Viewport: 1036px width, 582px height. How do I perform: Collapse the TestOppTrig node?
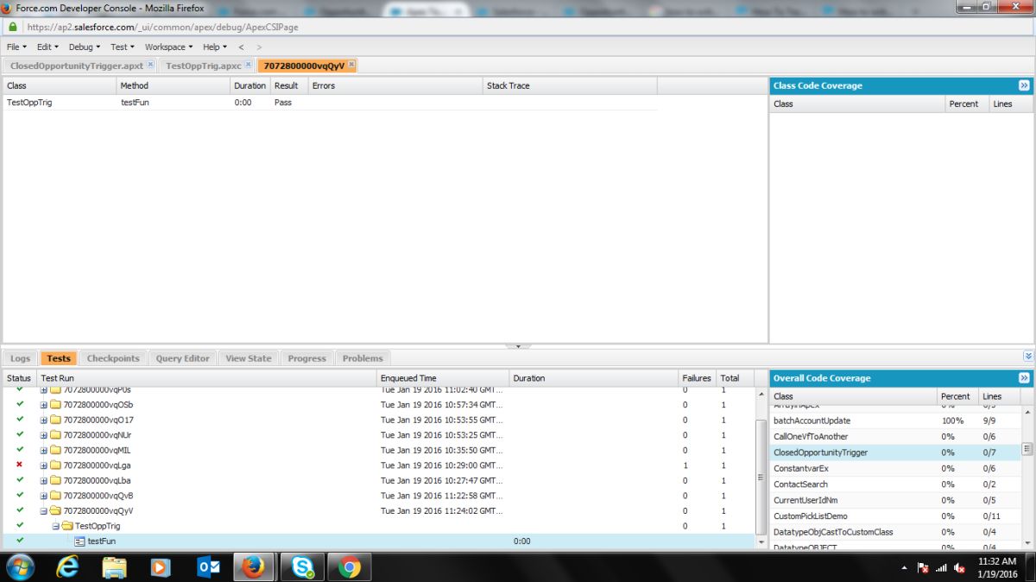55,526
